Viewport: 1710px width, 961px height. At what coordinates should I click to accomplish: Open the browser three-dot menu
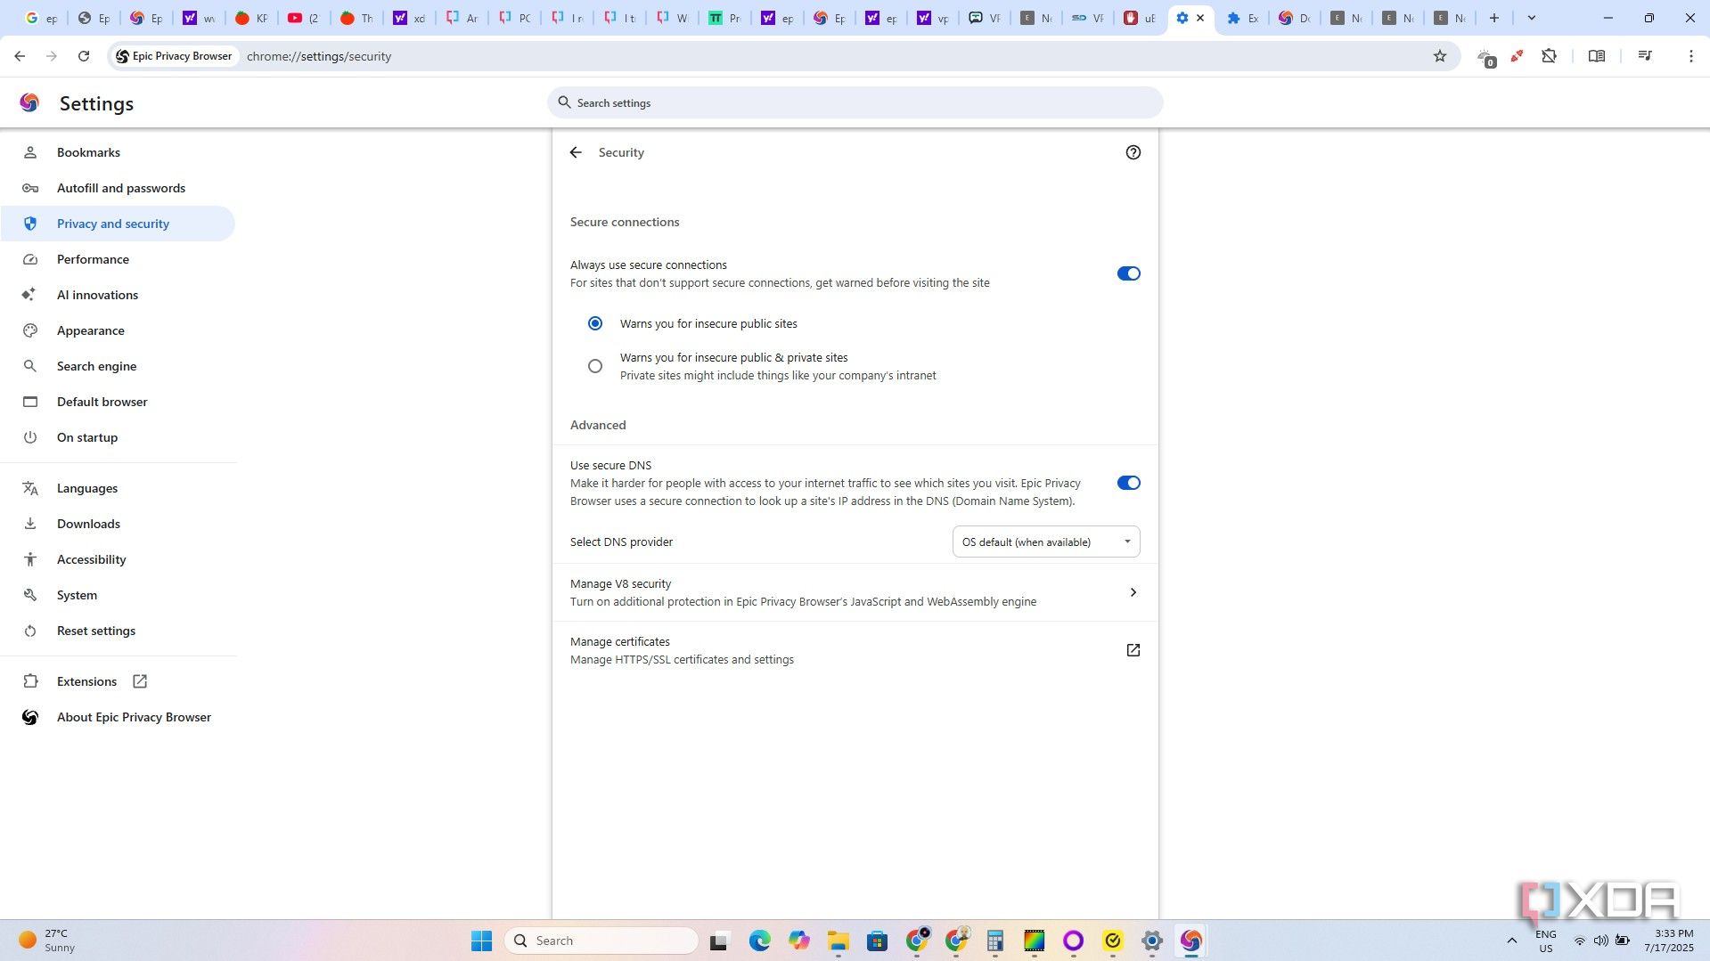click(1690, 56)
